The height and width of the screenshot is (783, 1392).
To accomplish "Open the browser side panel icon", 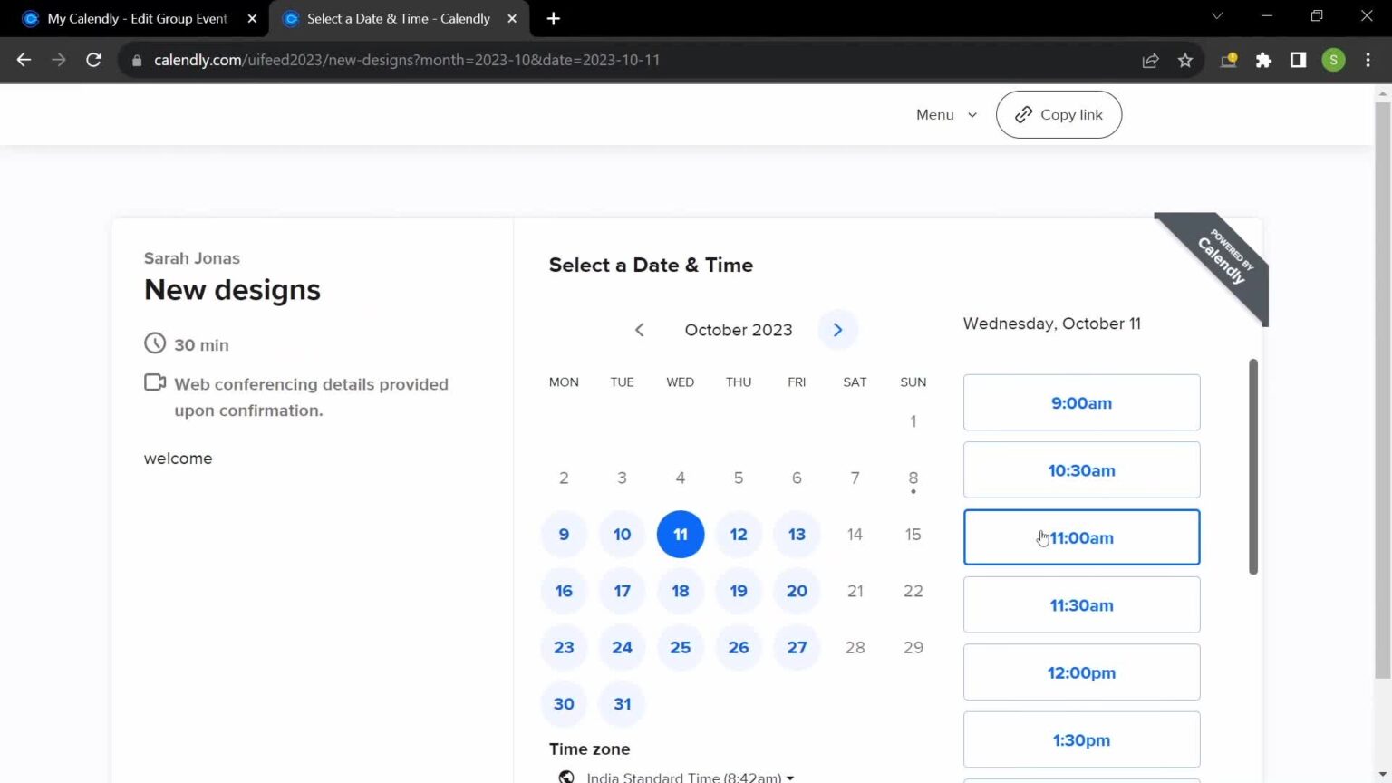I will (x=1298, y=60).
